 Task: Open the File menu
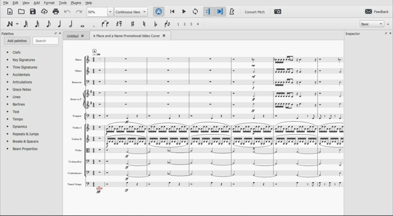(6, 3)
